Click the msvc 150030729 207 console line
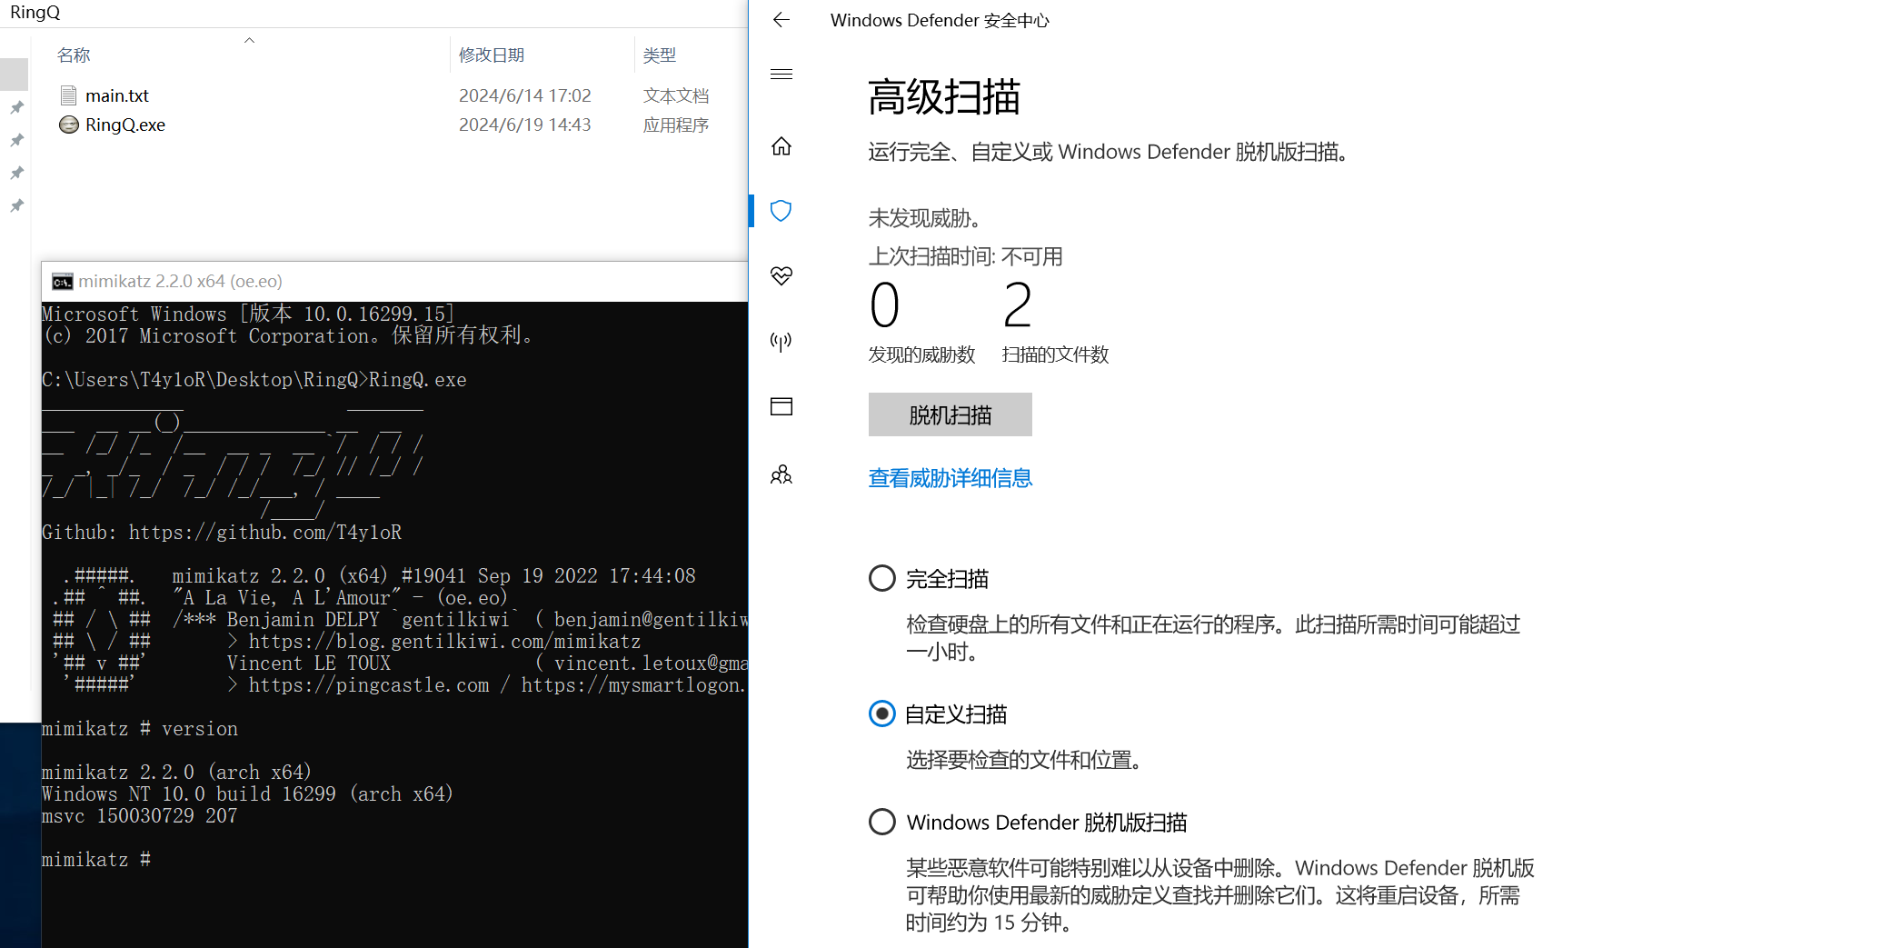This screenshot has height=948, width=1901. pos(140,815)
